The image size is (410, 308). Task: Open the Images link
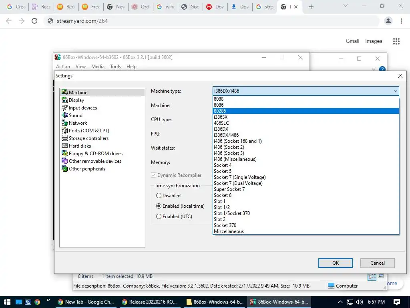(374, 41)
